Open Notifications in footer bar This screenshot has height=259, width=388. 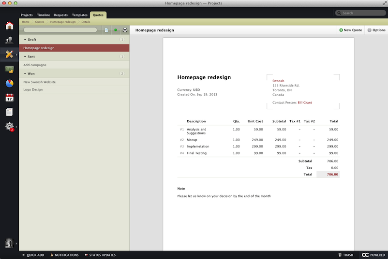[64, 255]
